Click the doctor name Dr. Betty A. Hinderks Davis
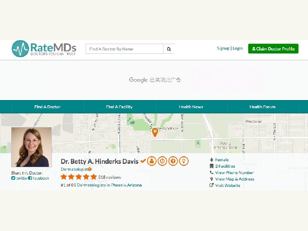 click(100, 161)
